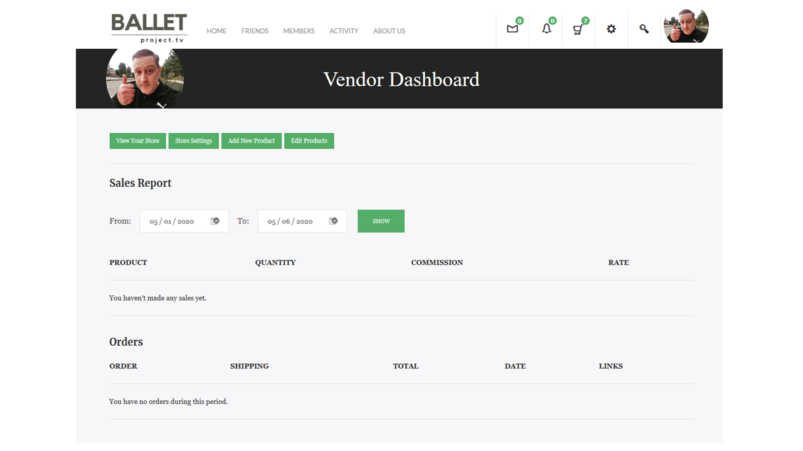This screenshot has height=451, width=803.
Task: Click the Shipping column header
Action: click(250, 366)
